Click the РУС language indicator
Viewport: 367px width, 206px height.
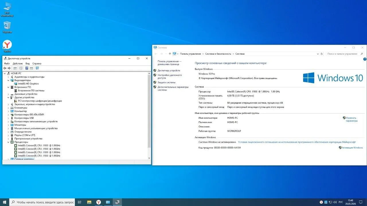click(x=341, y=202)
